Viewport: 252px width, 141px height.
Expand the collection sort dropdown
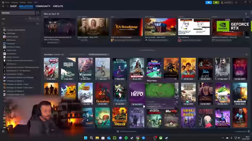99,54
